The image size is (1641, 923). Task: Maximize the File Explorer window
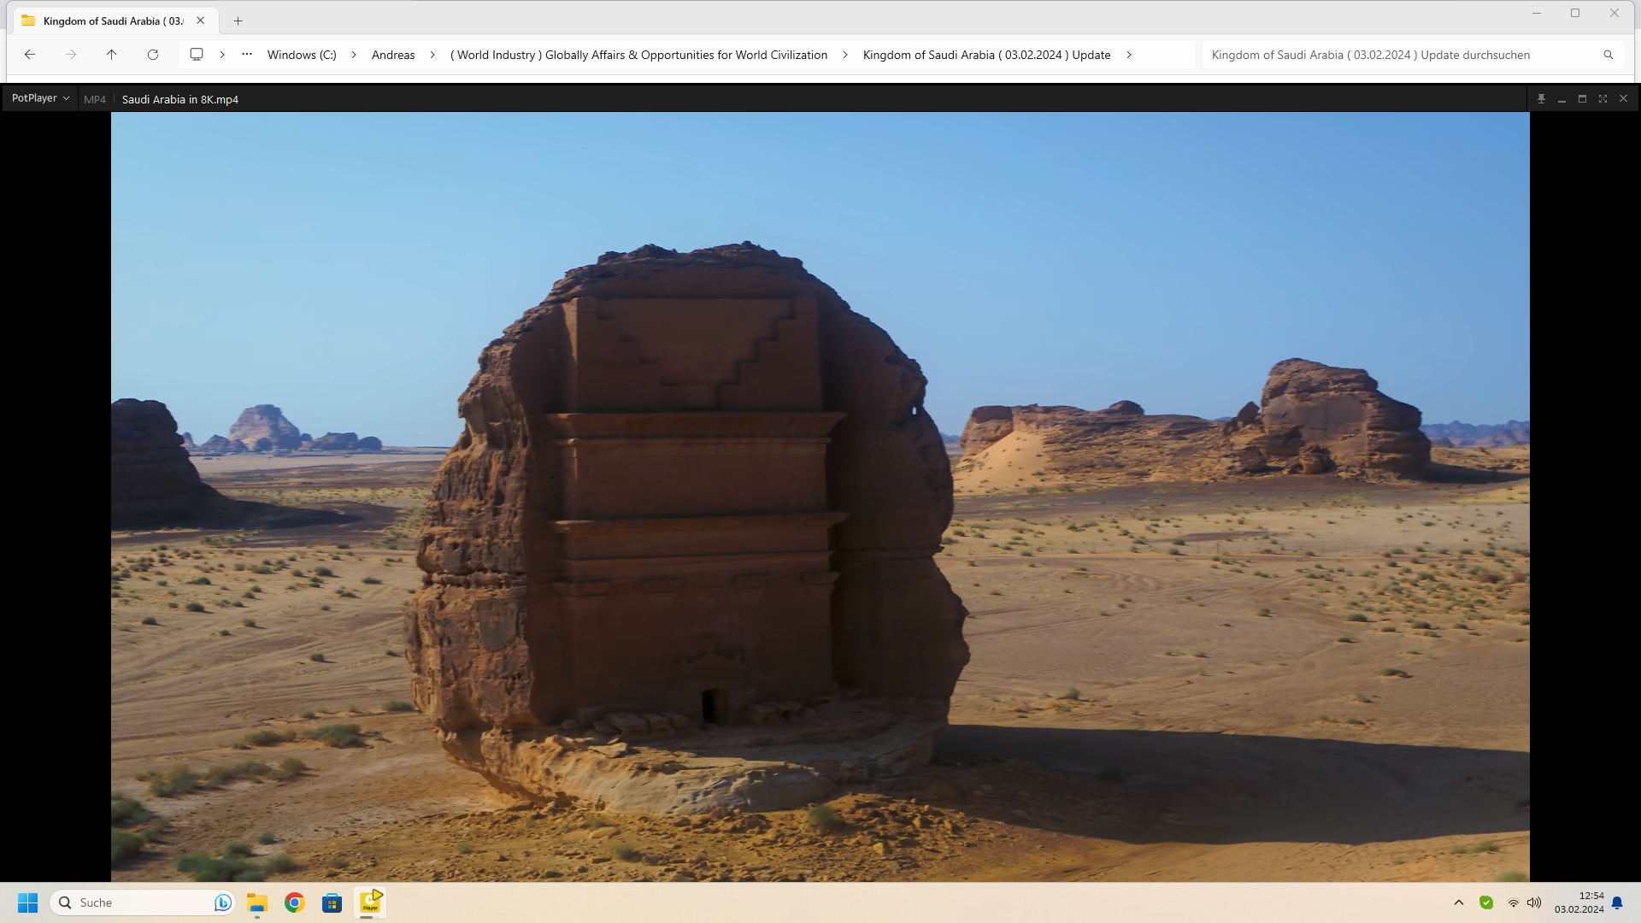(1575, 13)
